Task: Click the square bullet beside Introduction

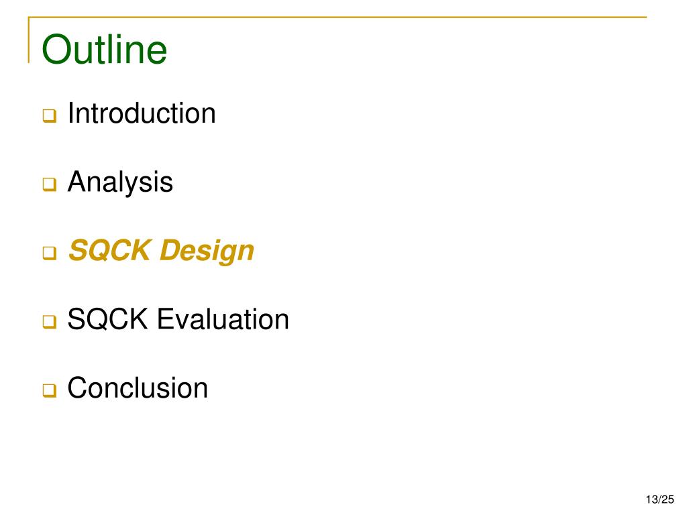Action: 50,116
